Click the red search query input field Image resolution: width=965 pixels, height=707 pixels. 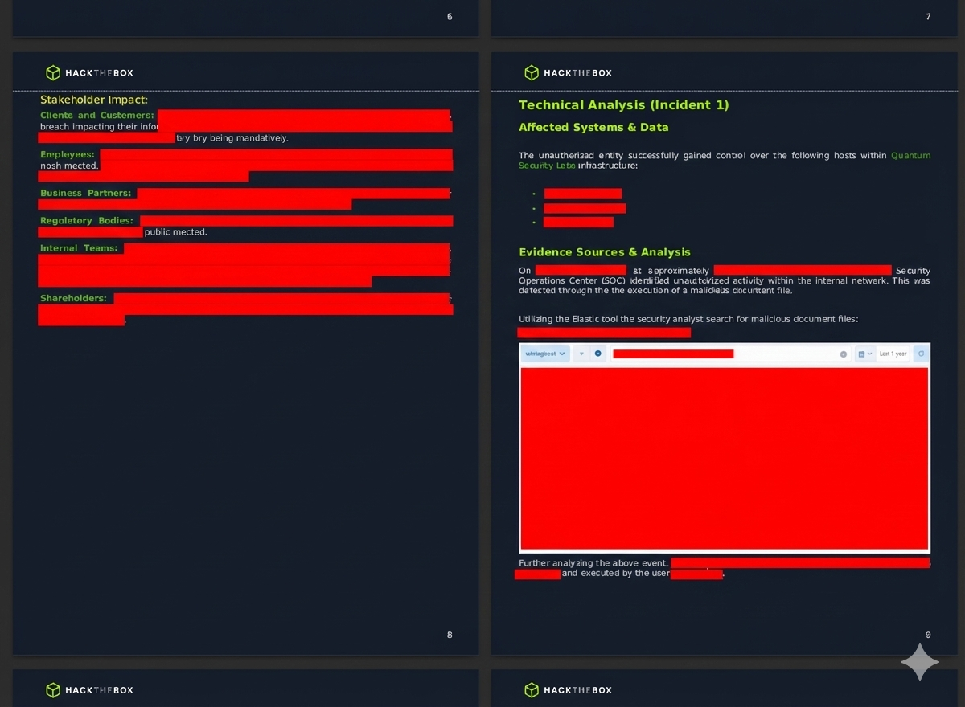[673, 353]
